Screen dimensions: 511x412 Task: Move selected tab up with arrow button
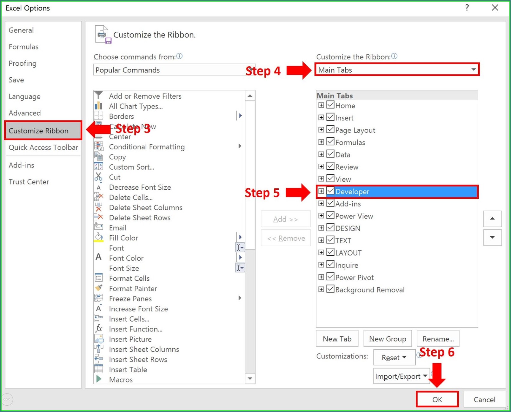click(492, 219)
